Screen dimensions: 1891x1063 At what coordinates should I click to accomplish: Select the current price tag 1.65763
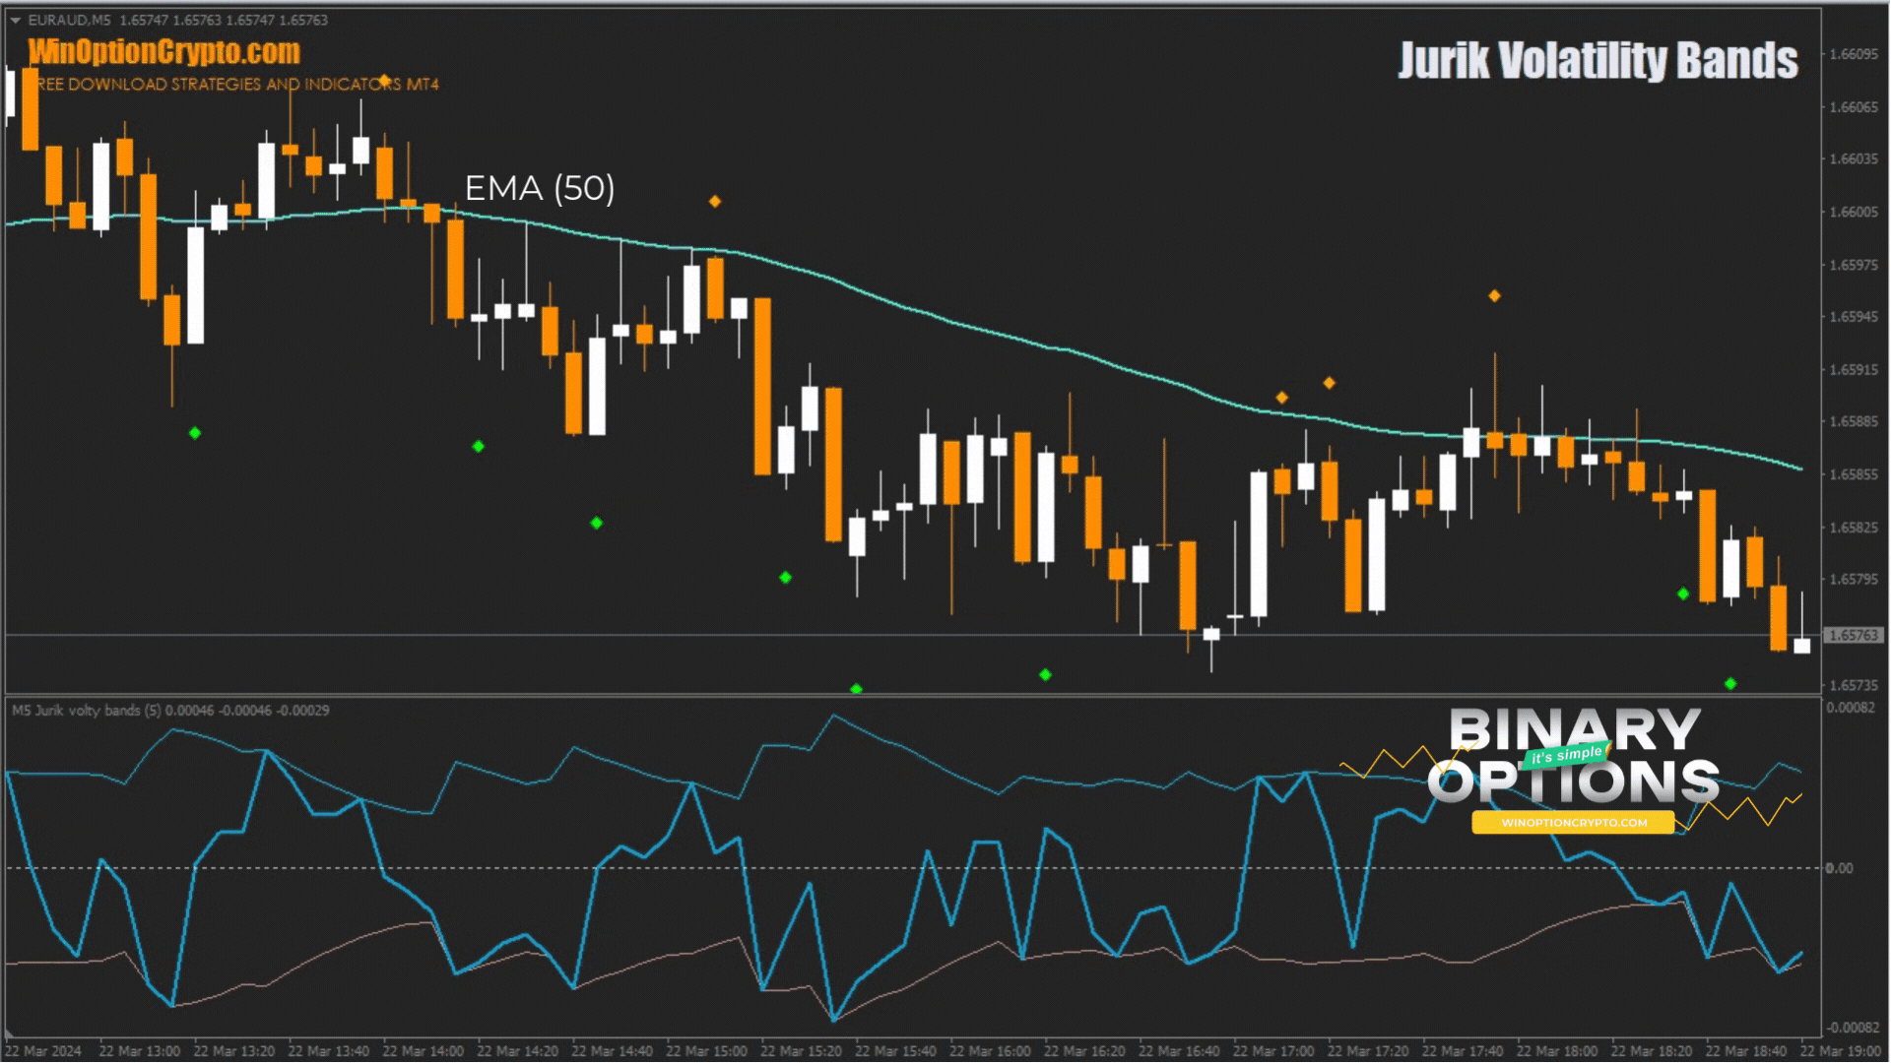1853,636
